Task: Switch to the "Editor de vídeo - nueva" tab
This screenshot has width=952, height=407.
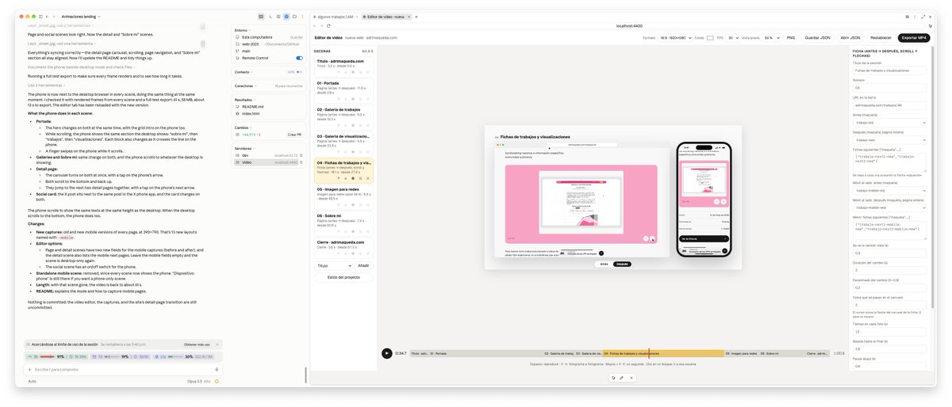Action: coord(386,17)
